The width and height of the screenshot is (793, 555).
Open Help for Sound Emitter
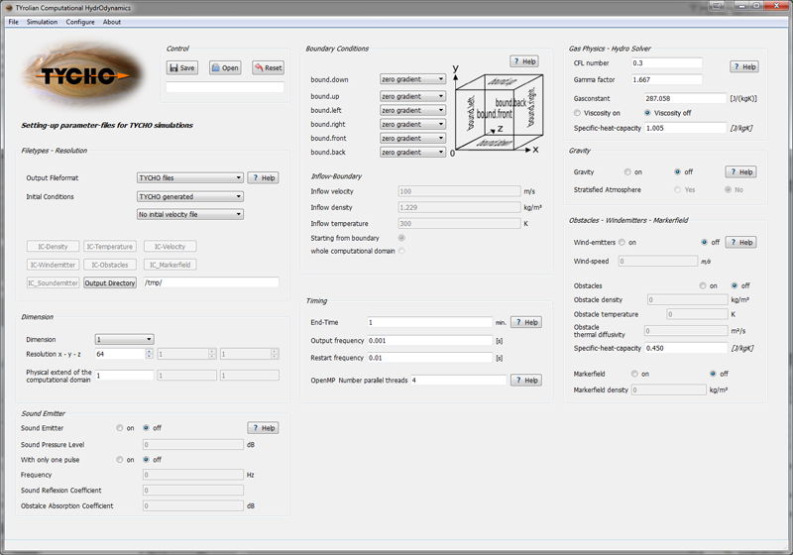coord(263,428)
